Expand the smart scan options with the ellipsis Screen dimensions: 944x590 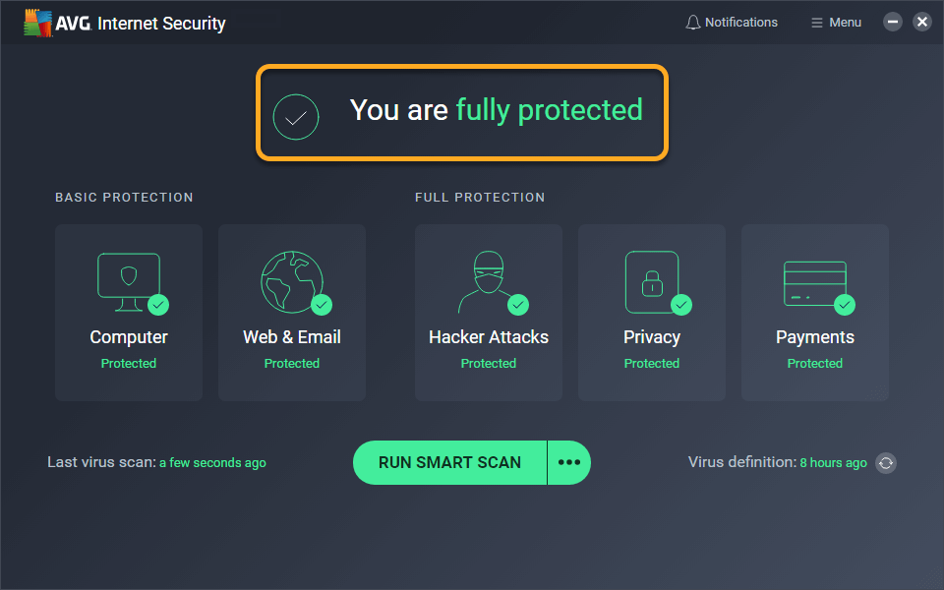(x=568, y=462)
